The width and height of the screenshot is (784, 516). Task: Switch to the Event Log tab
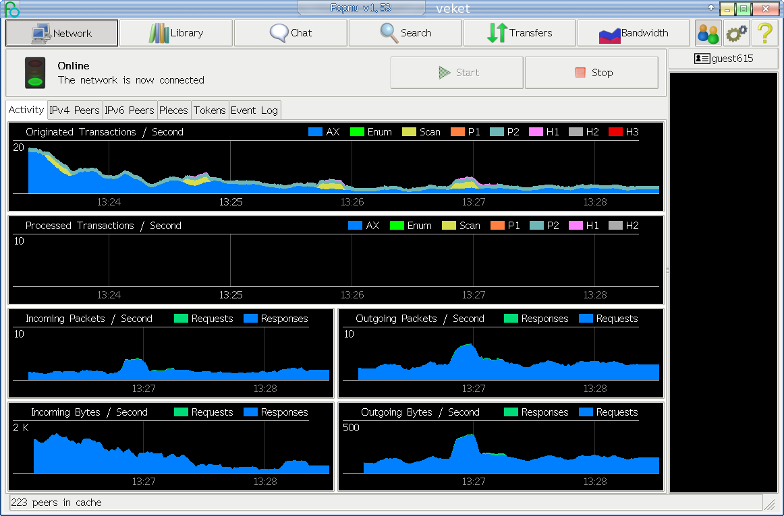click(254, 110)
